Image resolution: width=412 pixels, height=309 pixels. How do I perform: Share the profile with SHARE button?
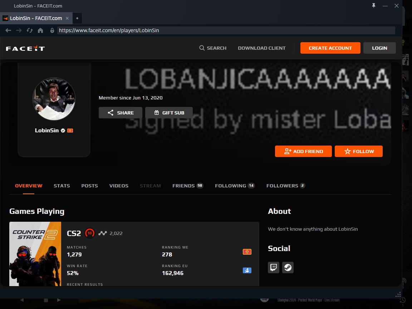[x=121, y=113]
